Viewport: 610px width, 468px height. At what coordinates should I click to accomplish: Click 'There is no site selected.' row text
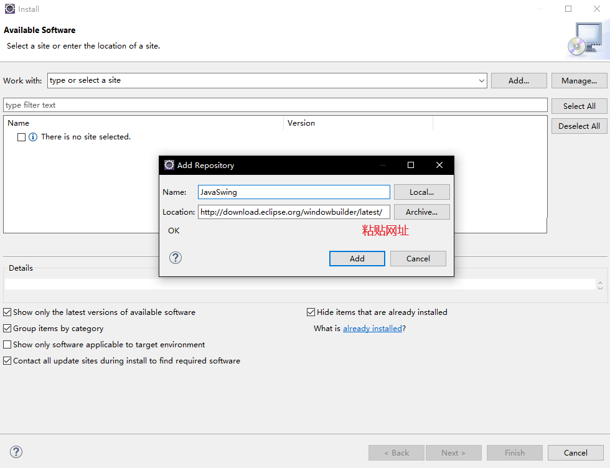point(86,137)
